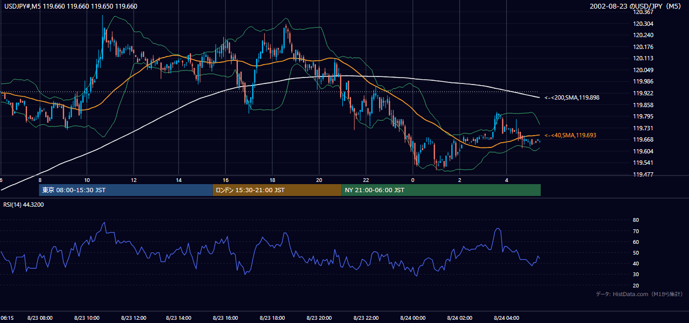Select the 東京 08:00-15:30 JST session bar

126,190
